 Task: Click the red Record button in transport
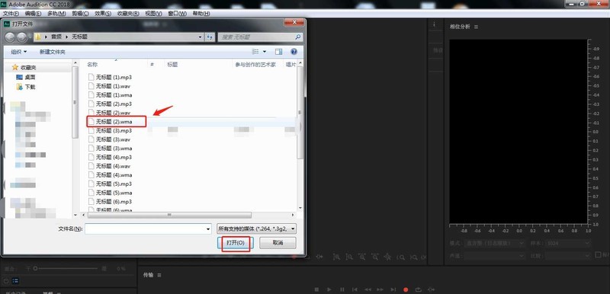pyautogui.click(x=406, y=289)
